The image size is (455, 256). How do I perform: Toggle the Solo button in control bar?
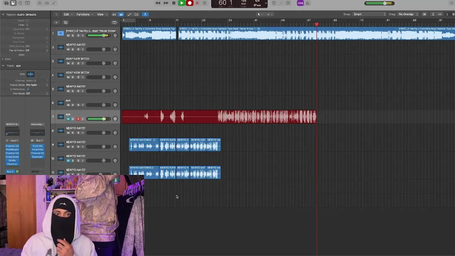point(288,3)
